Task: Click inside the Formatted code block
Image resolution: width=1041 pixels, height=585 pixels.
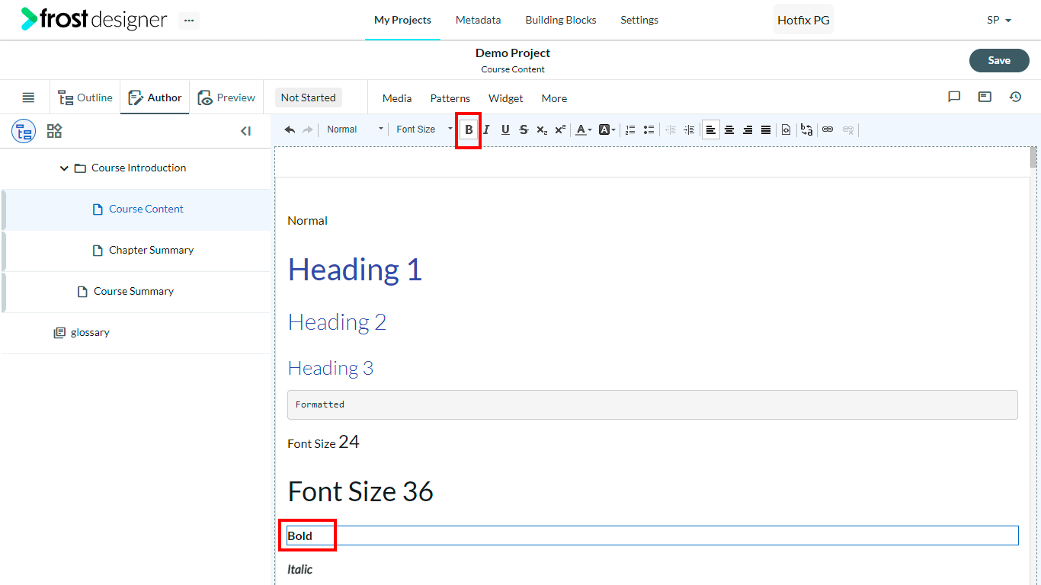Action: pos(652,404)
